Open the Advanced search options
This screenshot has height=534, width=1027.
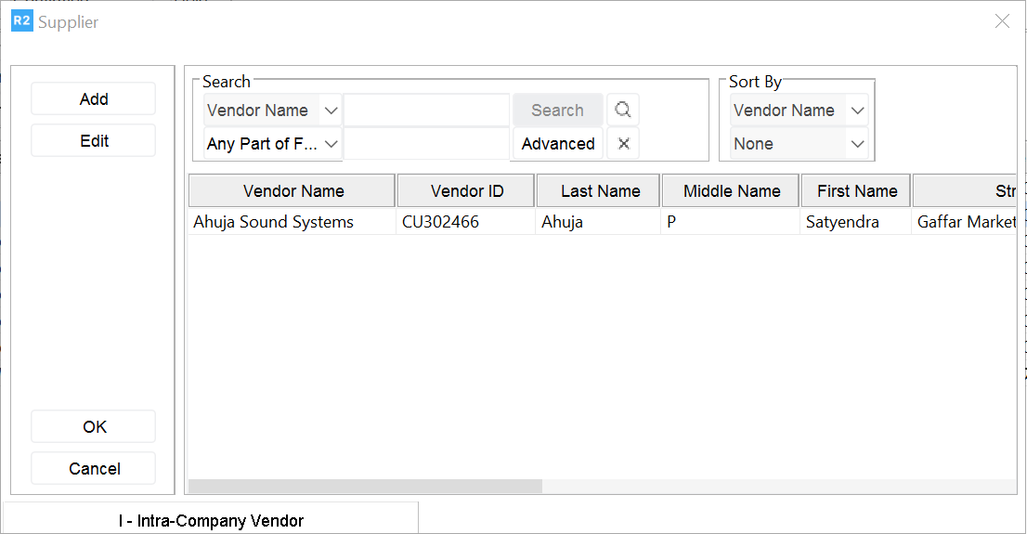(558, 144)
